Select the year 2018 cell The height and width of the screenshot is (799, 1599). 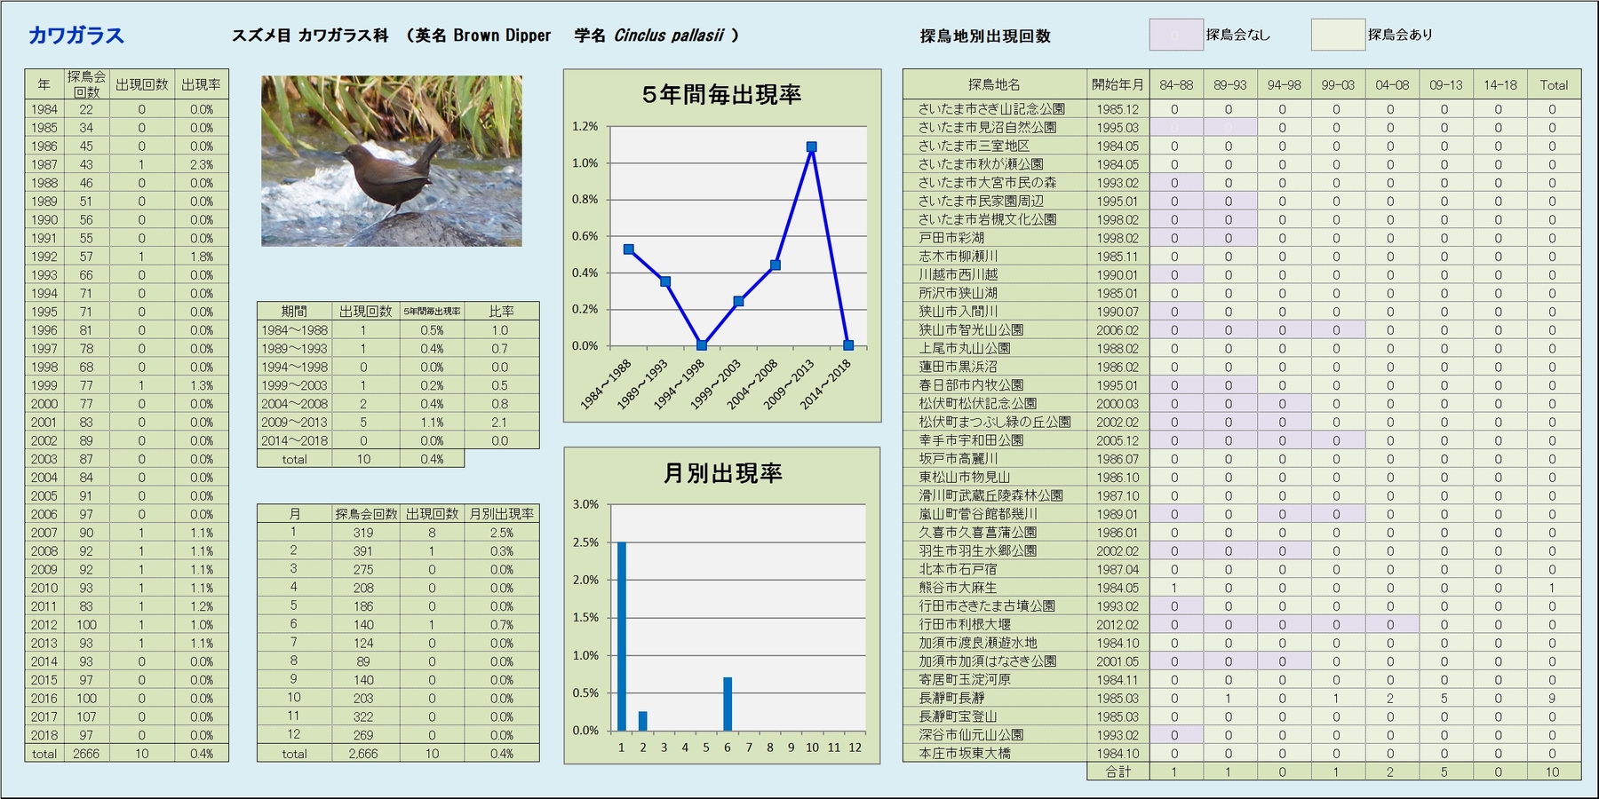click(44, 736)
